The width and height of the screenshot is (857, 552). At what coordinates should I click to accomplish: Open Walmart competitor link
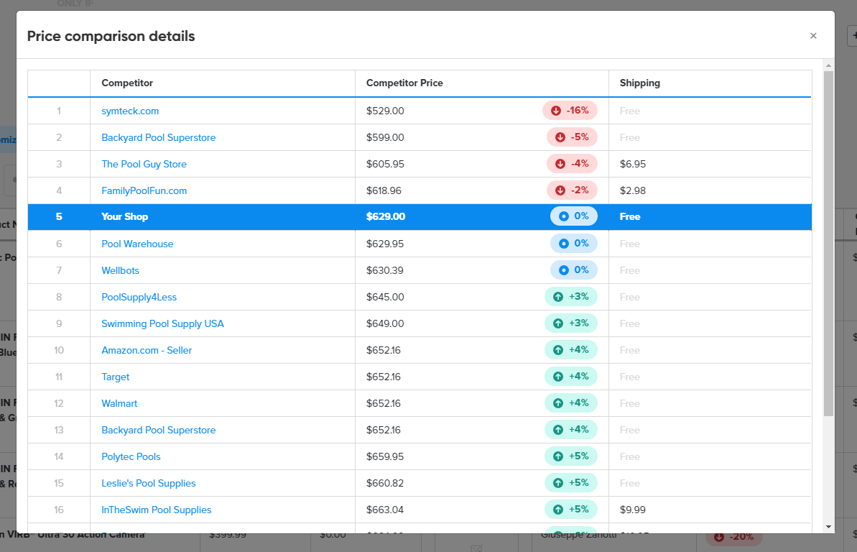pyautogui.click(x=119, y=404)
